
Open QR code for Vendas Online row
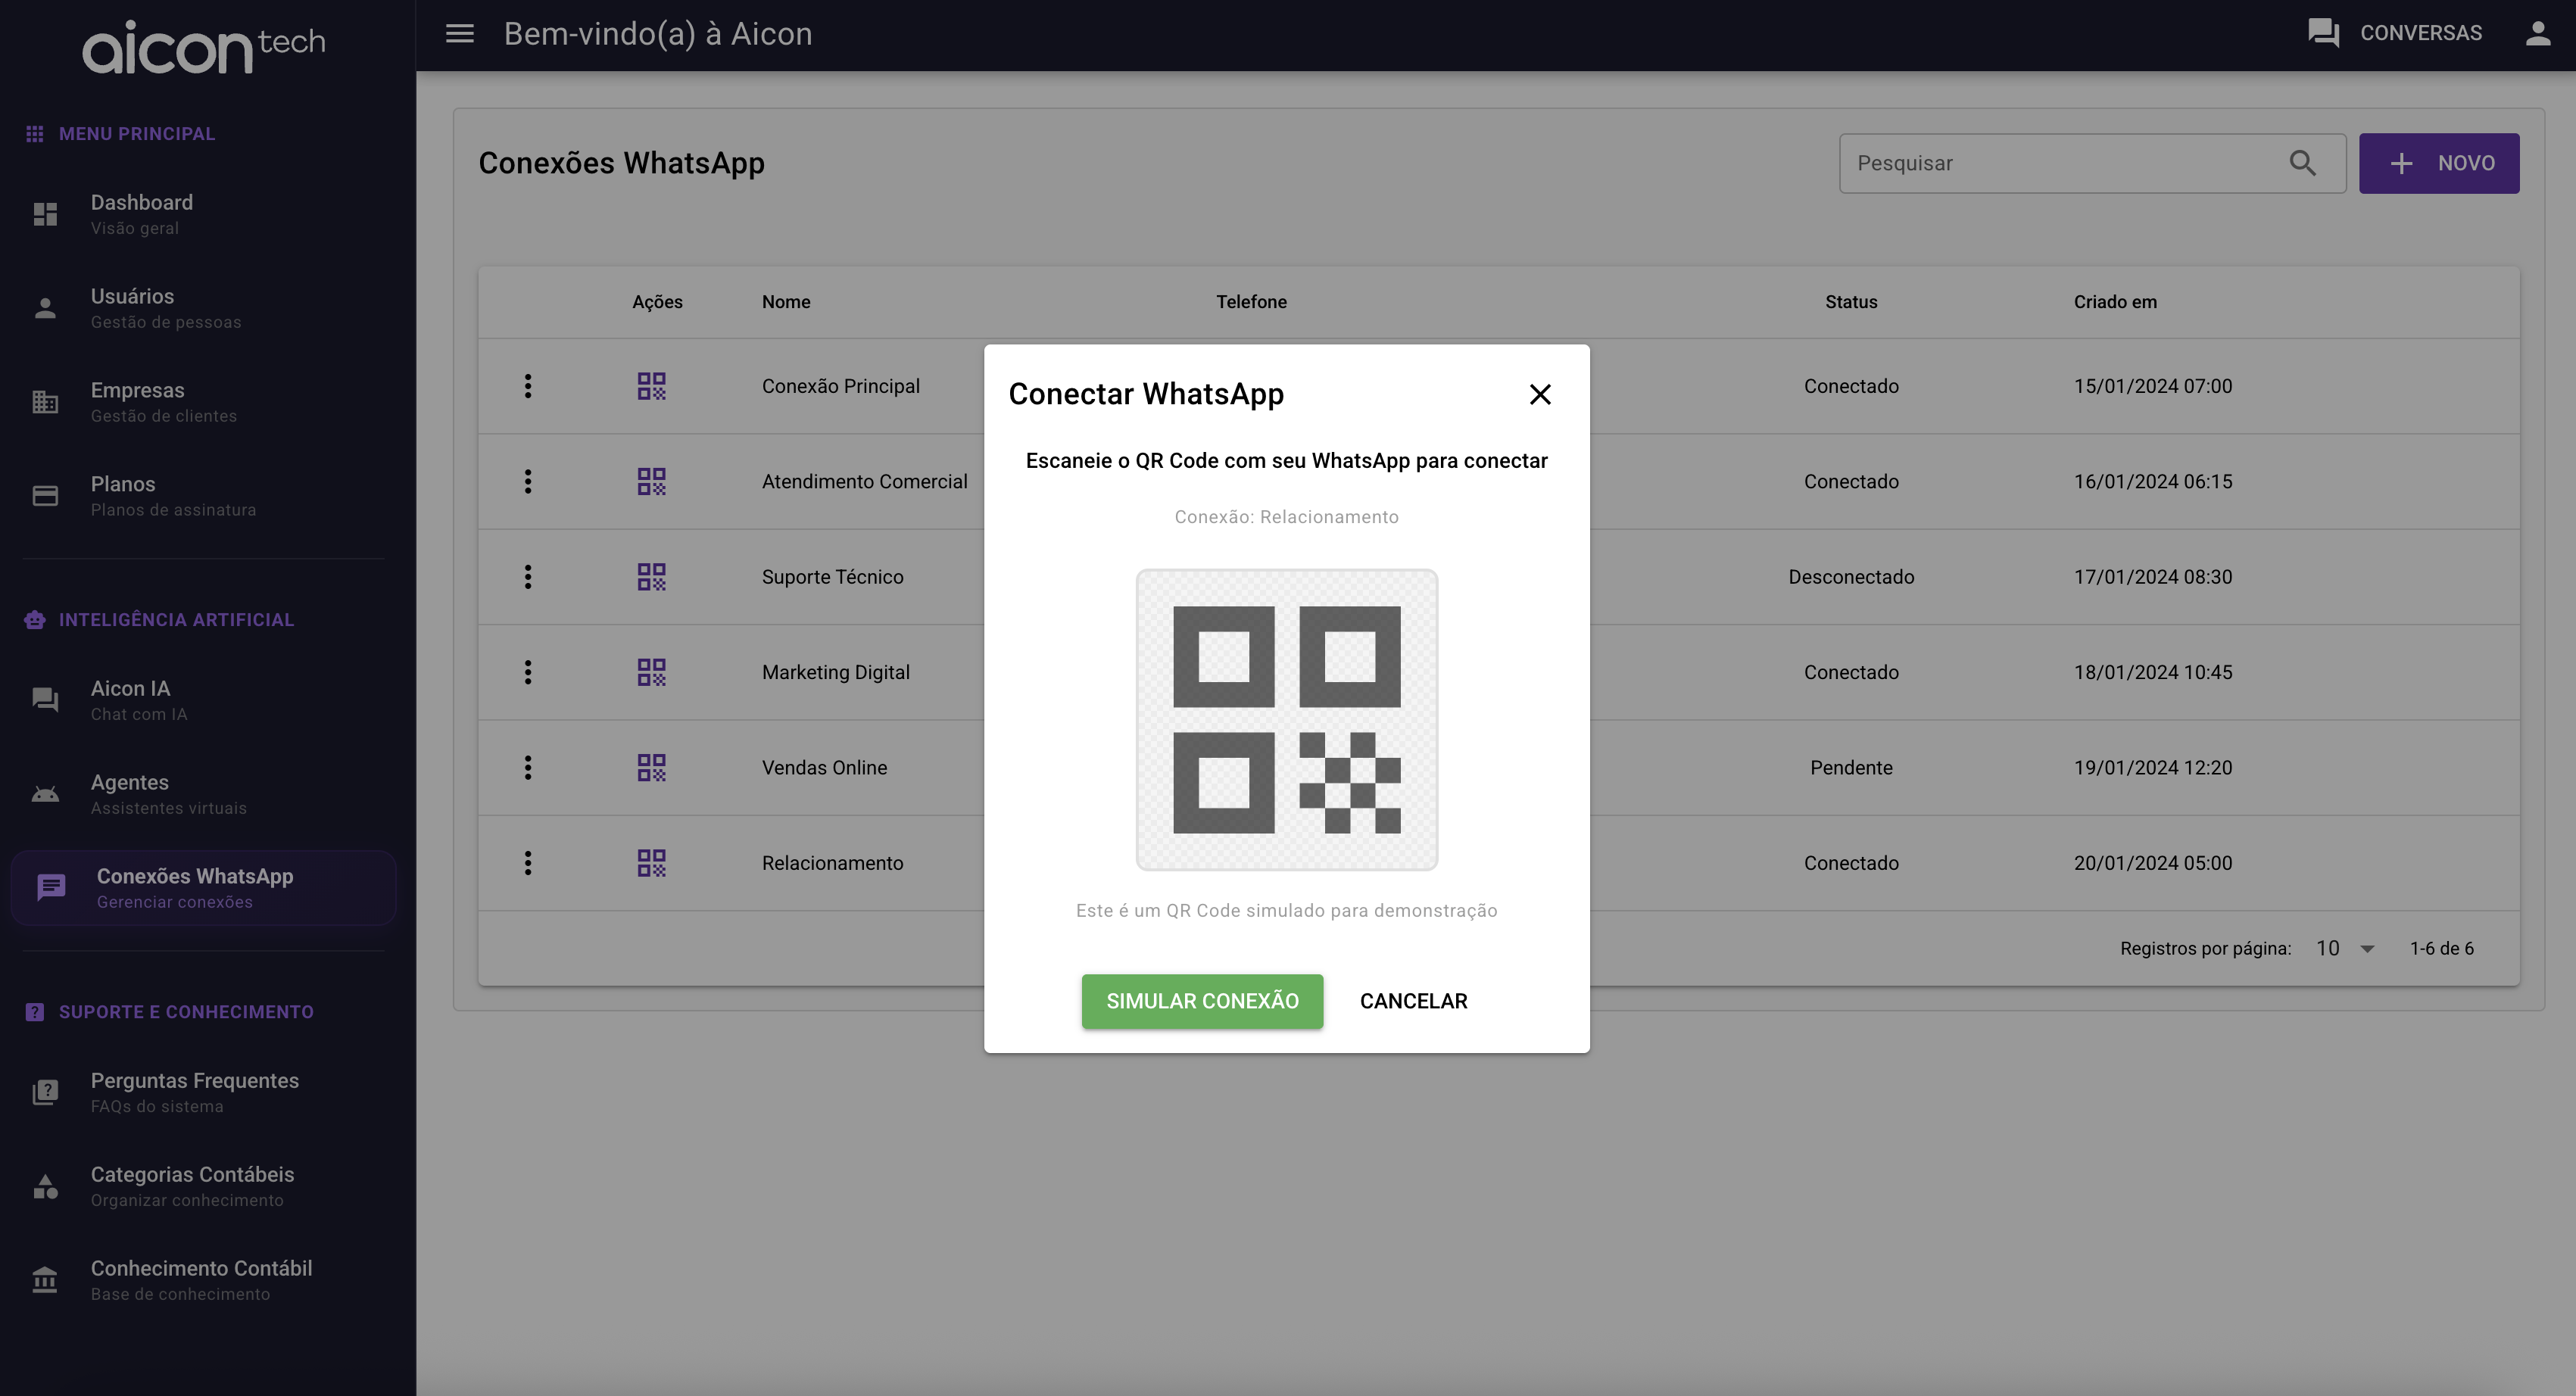(651, 768)
